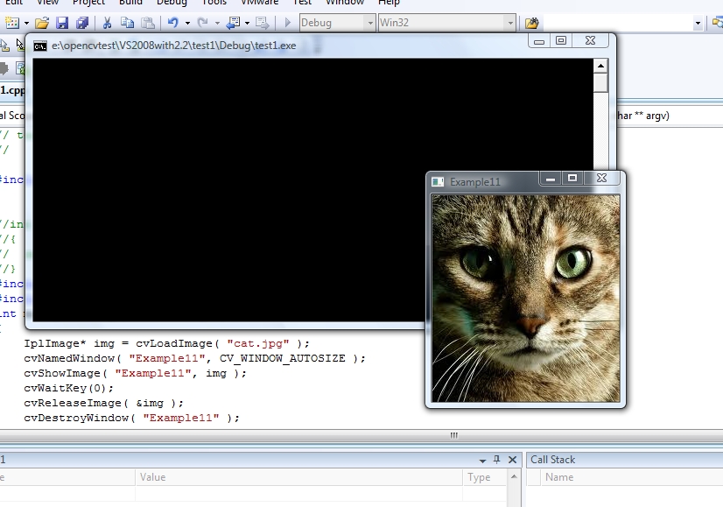Viewport: 723px width, 507px height.
Task: Save the current file with the floppy icon
Action: pos(62,23)
